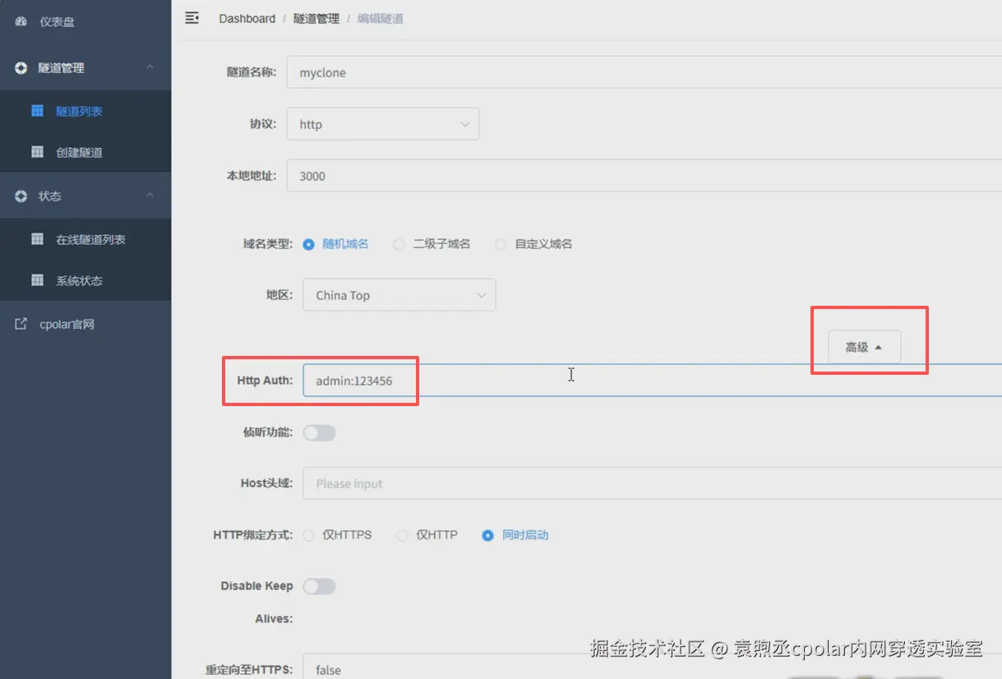Collapse the 状态 menu chevron

click(x=150, y=195)
